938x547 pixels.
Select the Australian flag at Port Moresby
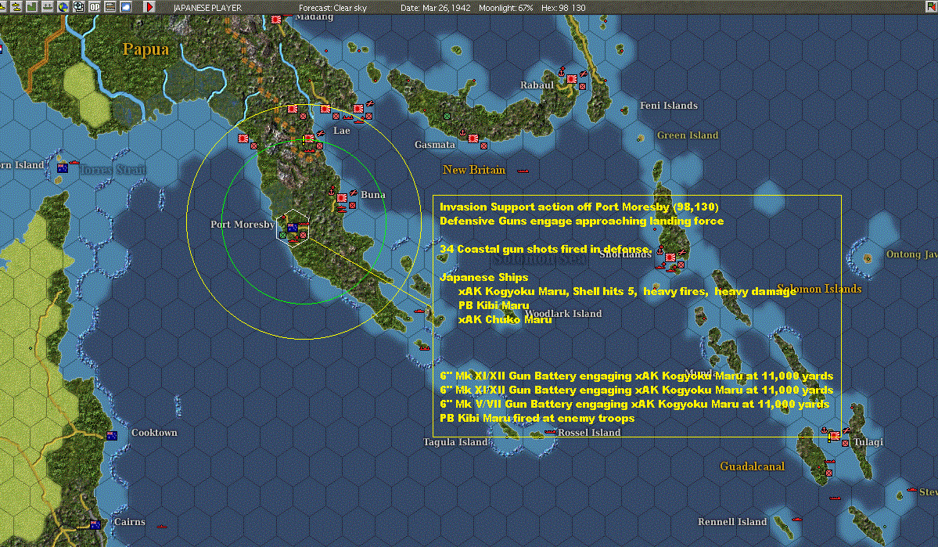(x=293, y=228)
